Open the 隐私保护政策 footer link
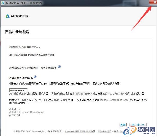The image size is (157, 137). coord(104,131)
